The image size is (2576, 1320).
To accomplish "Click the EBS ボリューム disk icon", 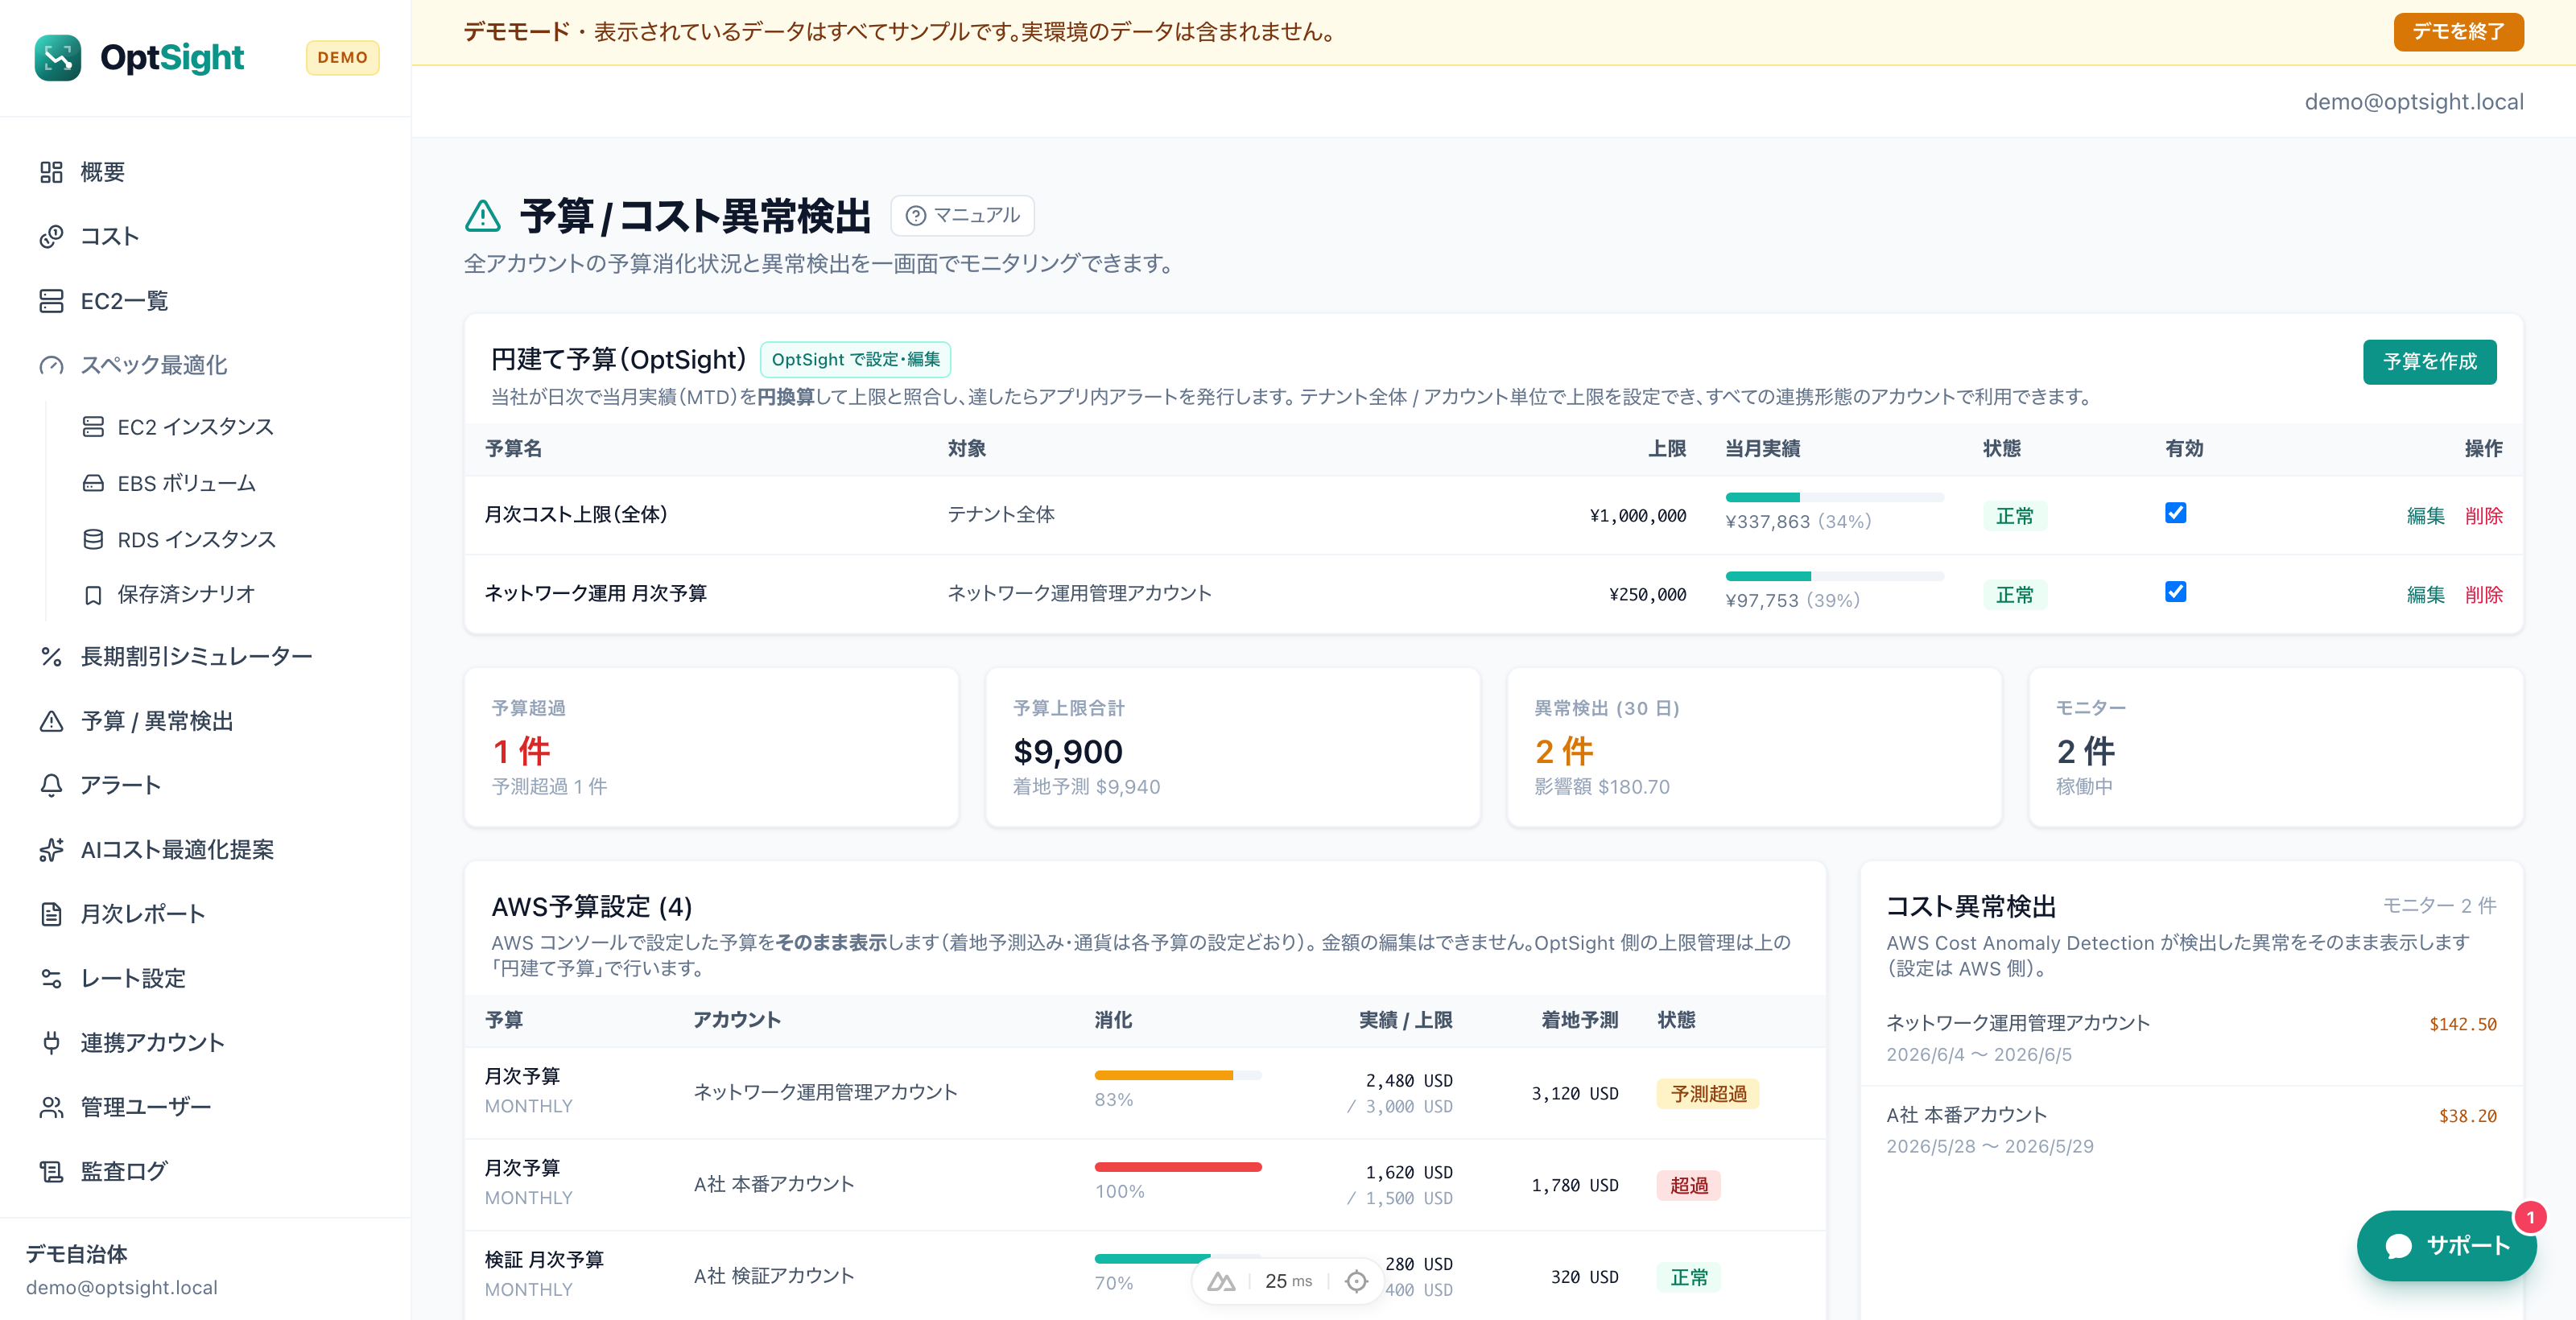I will tap(93, 484).
